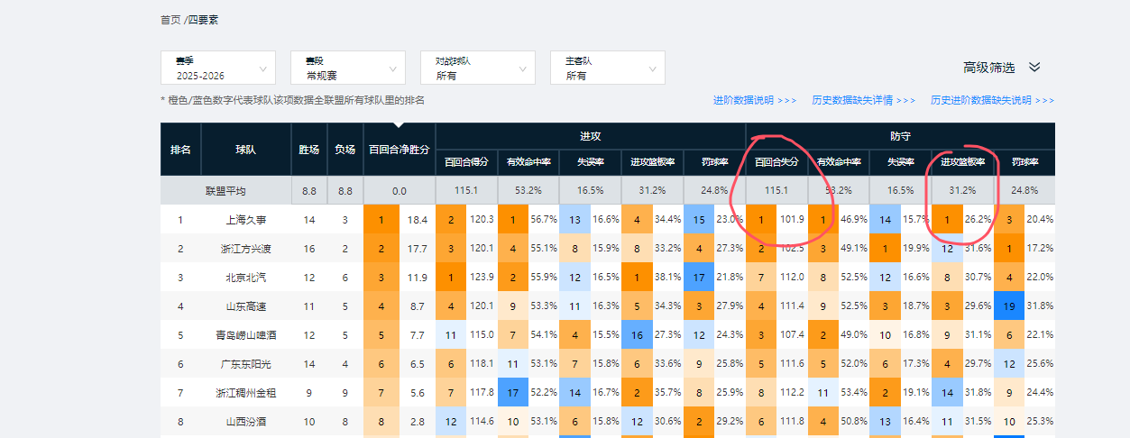The image size is (1130, 438).
Task: Open the 主客队 filter dropdown
Action: click(608, 68)
